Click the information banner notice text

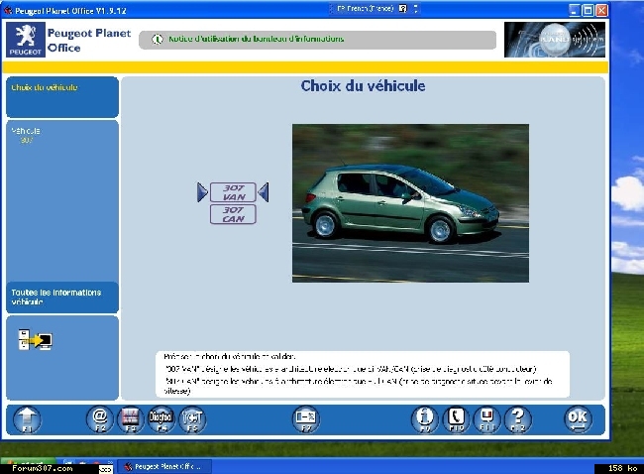[x=257, y=39]
